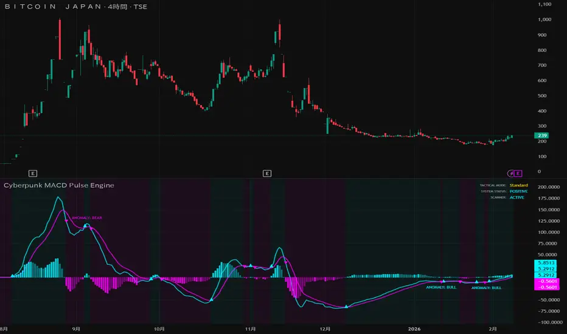Click the ACTIVE scanner value
This screenshot has width=567, height=334.
click(517, 197)
